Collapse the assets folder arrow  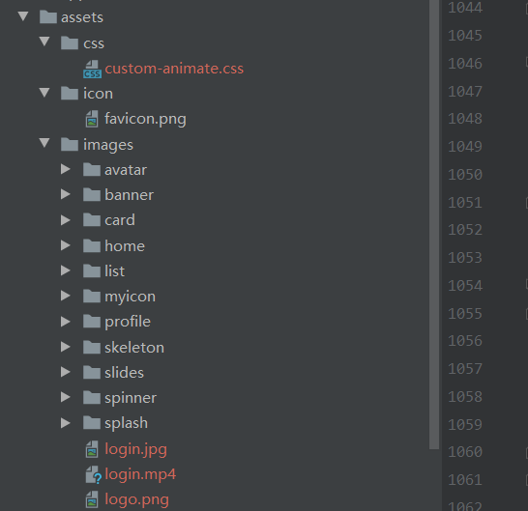point(23,16)
